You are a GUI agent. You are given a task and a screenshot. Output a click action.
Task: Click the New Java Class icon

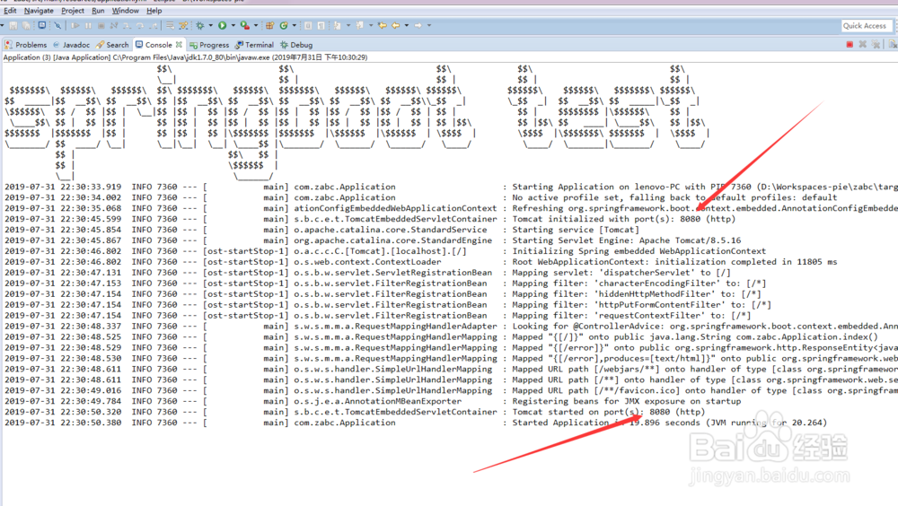pos(284,26)
